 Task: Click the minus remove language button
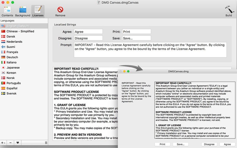[x=10, y=143]
